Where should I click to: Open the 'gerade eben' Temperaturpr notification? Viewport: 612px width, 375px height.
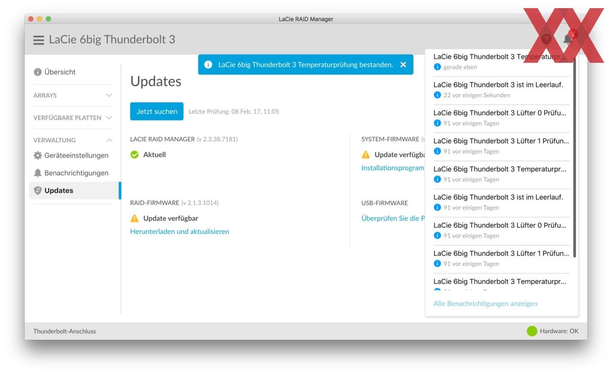tap(501, 62)
